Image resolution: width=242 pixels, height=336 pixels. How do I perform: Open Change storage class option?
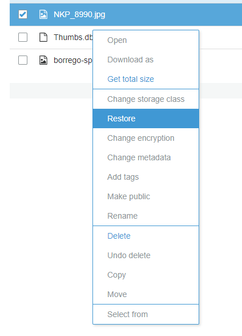[x=146, y=99]
